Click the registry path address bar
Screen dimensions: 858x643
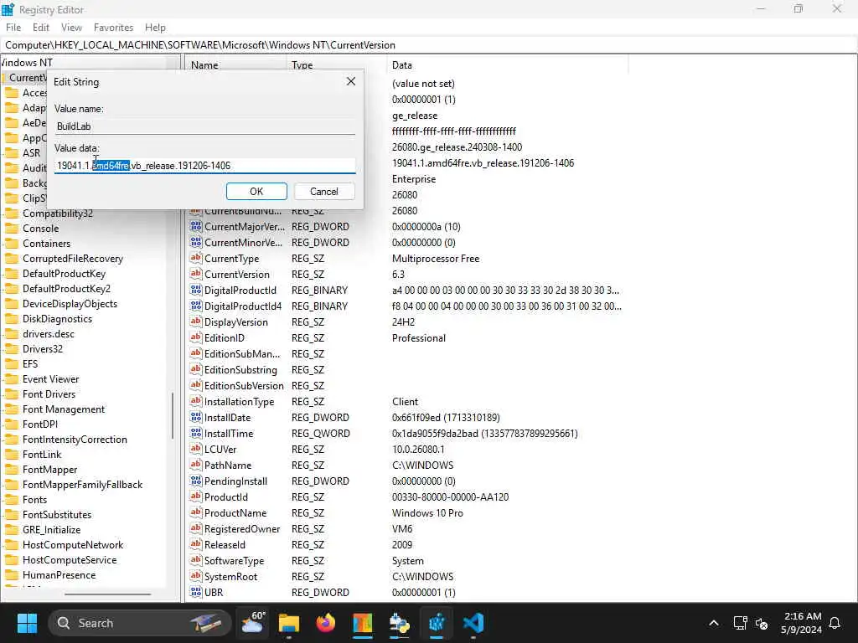429,45
